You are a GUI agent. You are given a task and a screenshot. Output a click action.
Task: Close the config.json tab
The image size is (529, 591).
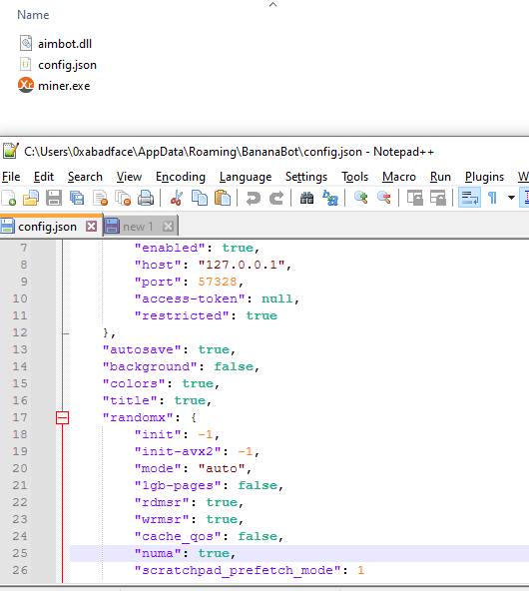(x=91, y=227)
